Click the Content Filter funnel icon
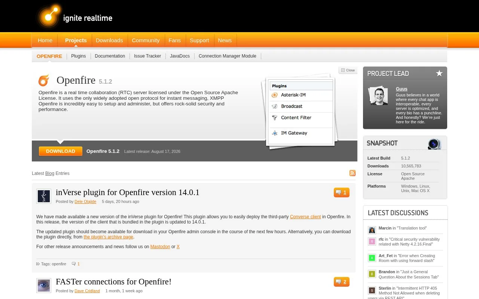The image size is (479, 299). point(275,118)
